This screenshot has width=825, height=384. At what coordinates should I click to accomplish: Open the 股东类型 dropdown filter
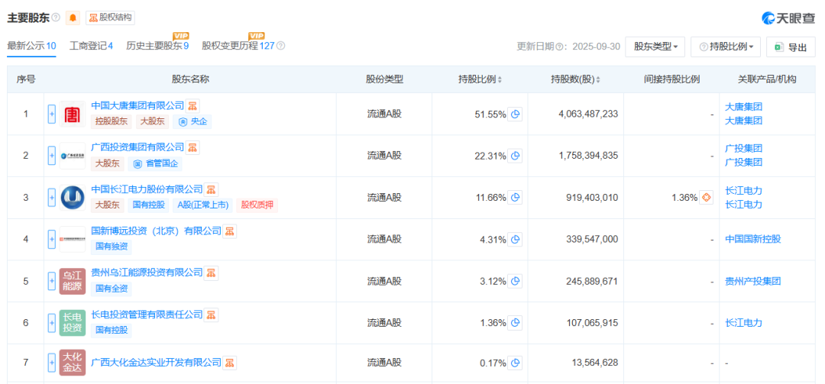point(655,47)
